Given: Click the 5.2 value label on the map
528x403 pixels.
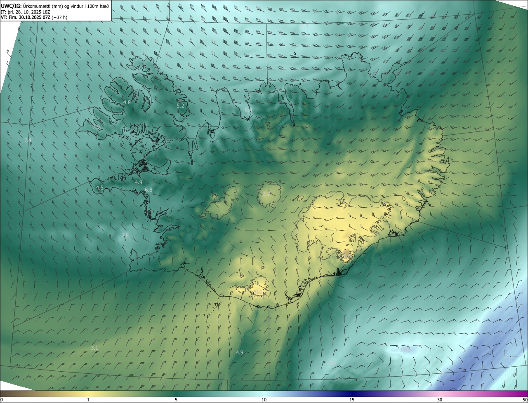Looking at the screenshot, I should coord(180,106).
